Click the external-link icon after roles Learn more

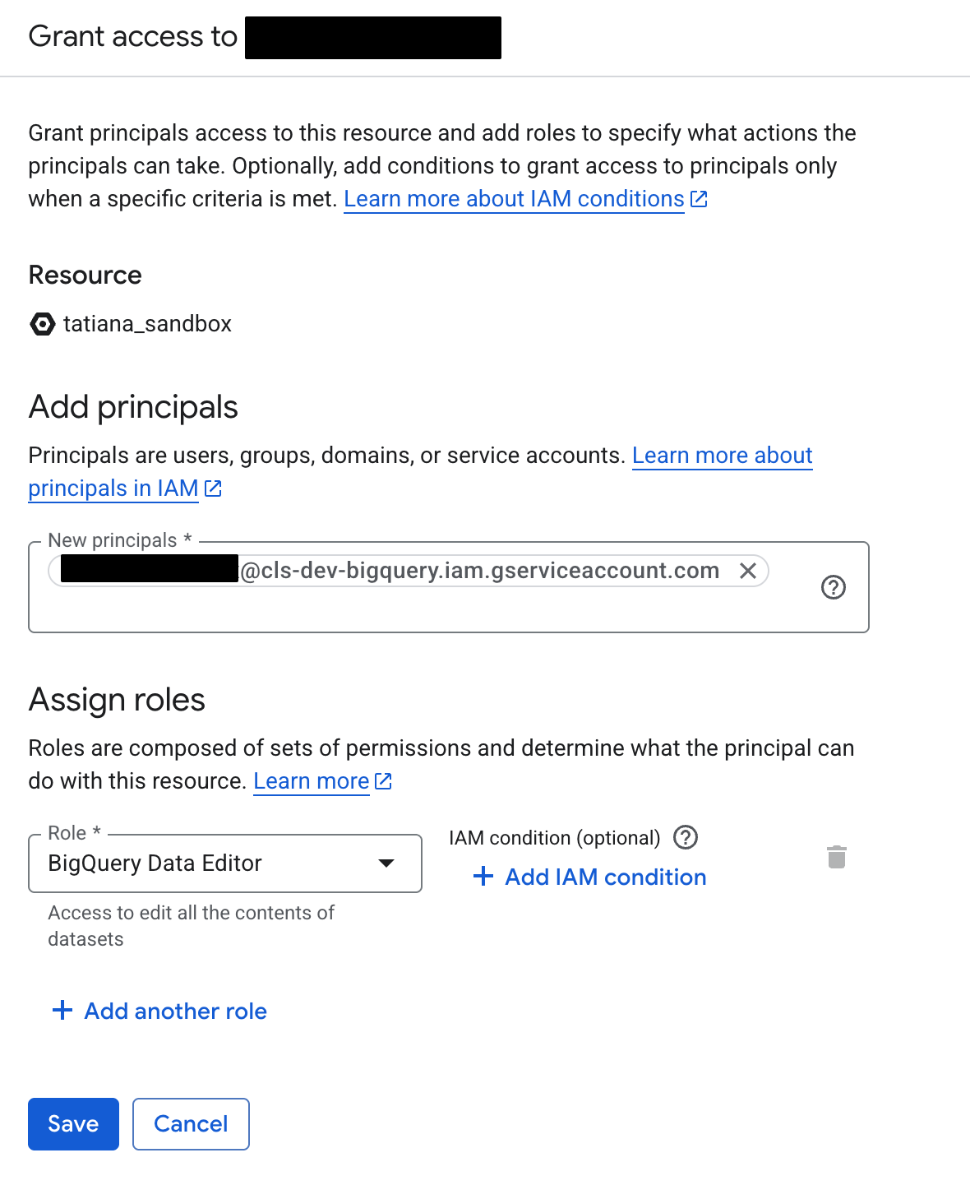(383, 781)
